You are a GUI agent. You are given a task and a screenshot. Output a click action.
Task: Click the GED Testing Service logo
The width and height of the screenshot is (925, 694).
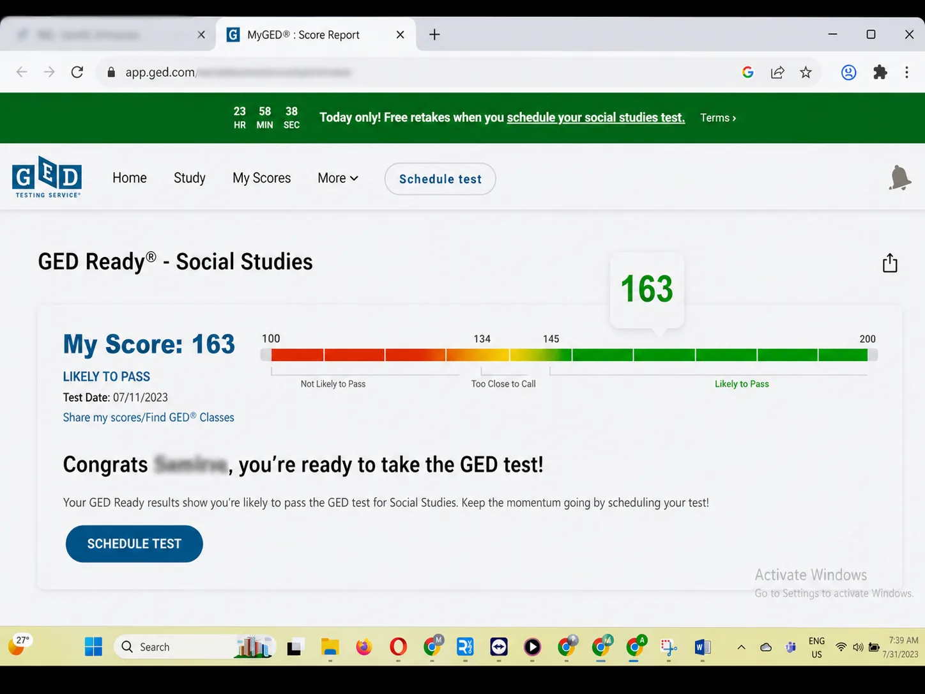pyautogui.click(x=47, y=177)
